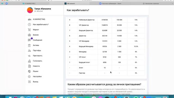This screenshot has width=174, height=98.
Task: Click the 10.5% percentage cell
Action: point(136,47)
